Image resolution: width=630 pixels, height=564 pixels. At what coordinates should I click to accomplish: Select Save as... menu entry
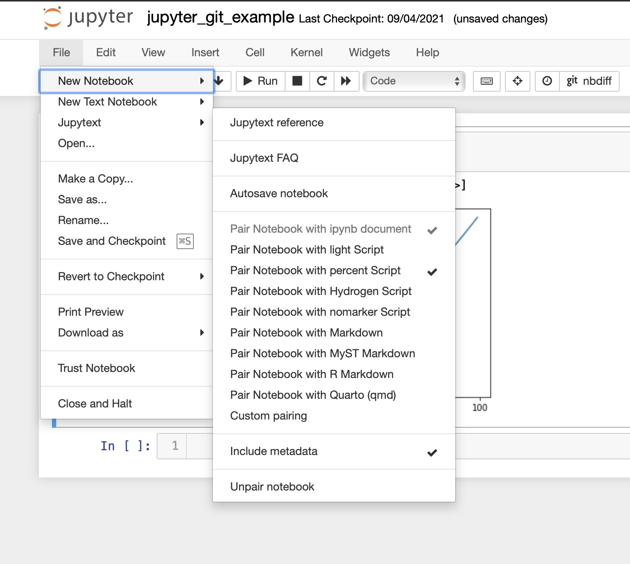pos(127,199)
